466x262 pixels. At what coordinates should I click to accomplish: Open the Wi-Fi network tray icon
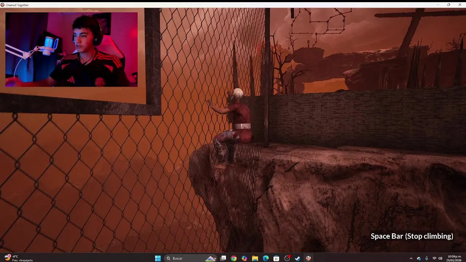click(x=434, y=258)
